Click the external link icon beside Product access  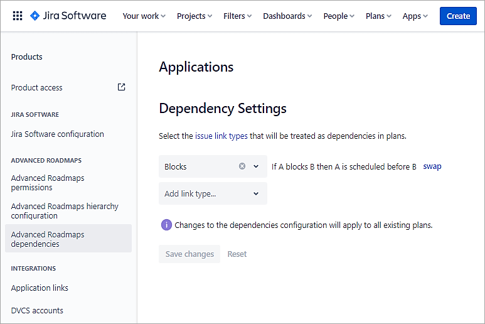[122, 87]
